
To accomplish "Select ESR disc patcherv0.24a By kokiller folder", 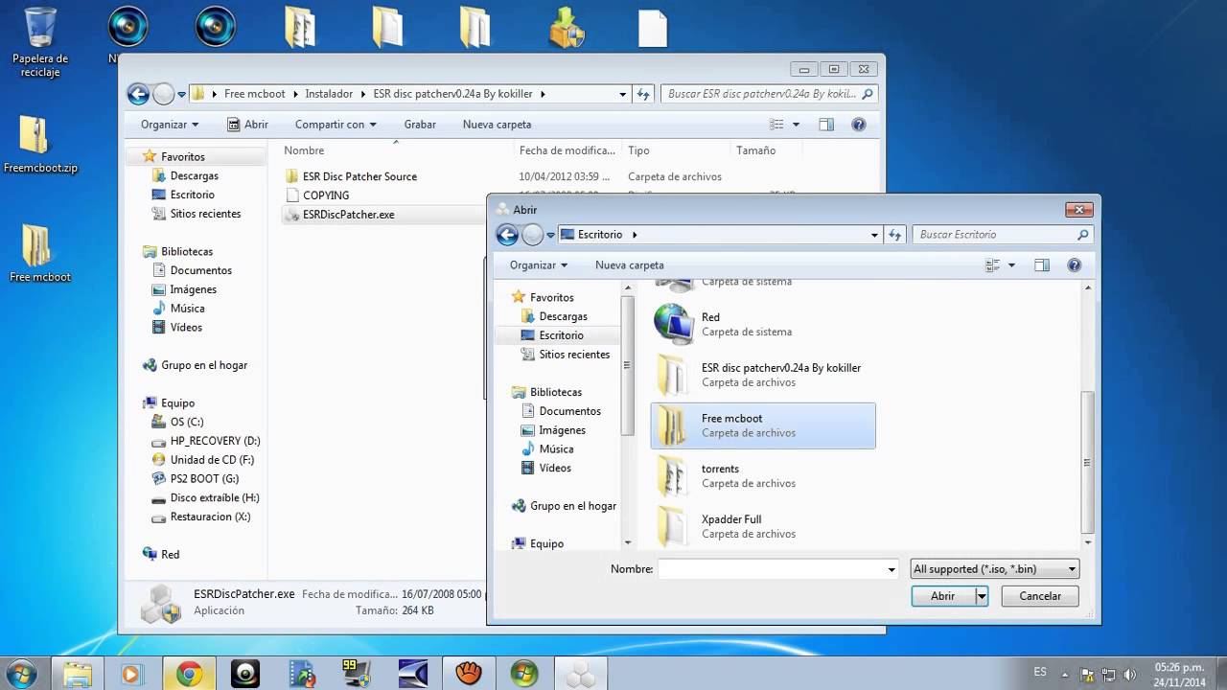I will click(762, 375).
